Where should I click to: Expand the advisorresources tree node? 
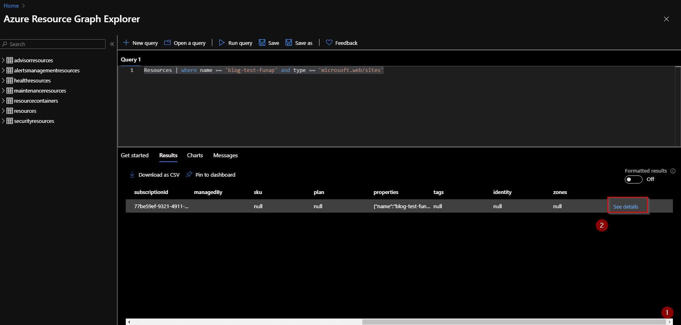click(x=3, y=60)
